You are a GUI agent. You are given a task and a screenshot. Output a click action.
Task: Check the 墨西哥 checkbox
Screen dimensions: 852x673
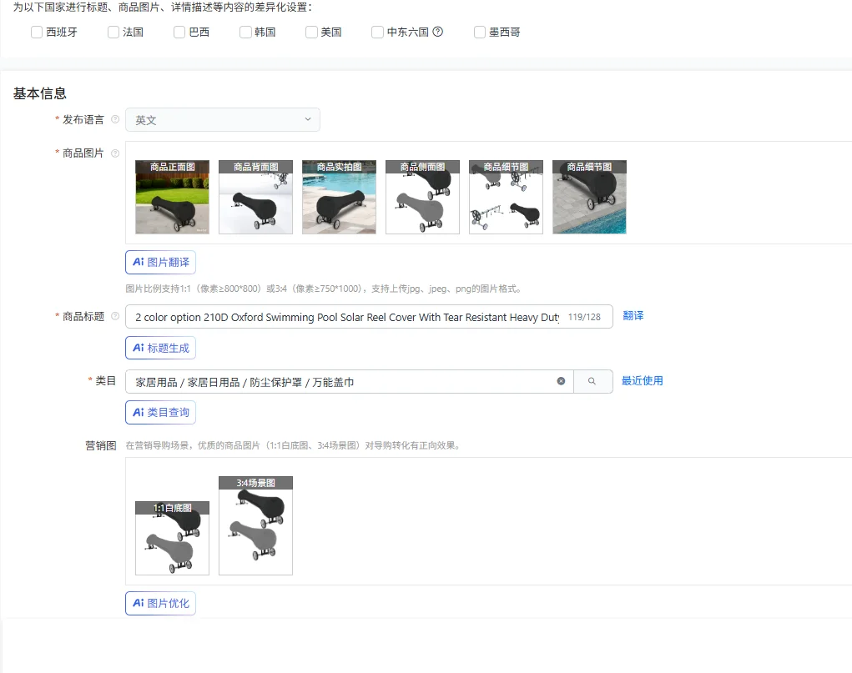[x=480, y=32]
